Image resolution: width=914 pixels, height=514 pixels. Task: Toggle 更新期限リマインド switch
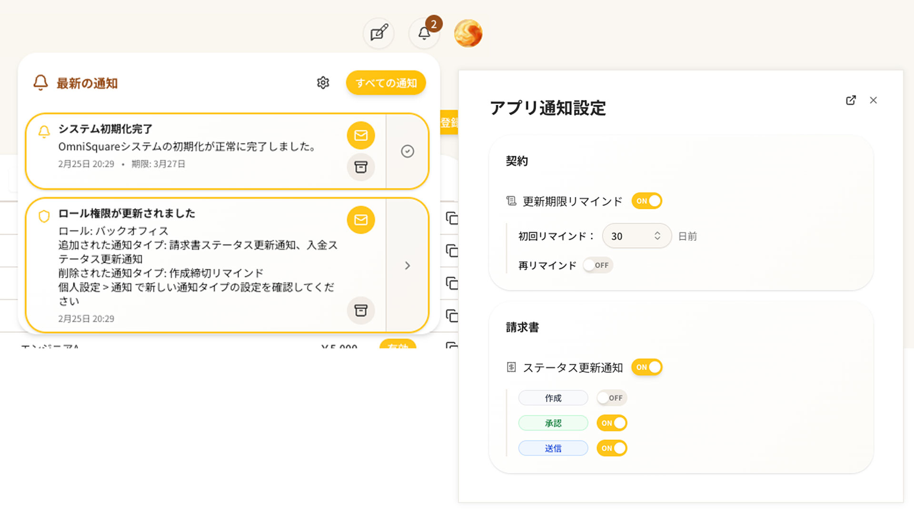pos(646,201)
